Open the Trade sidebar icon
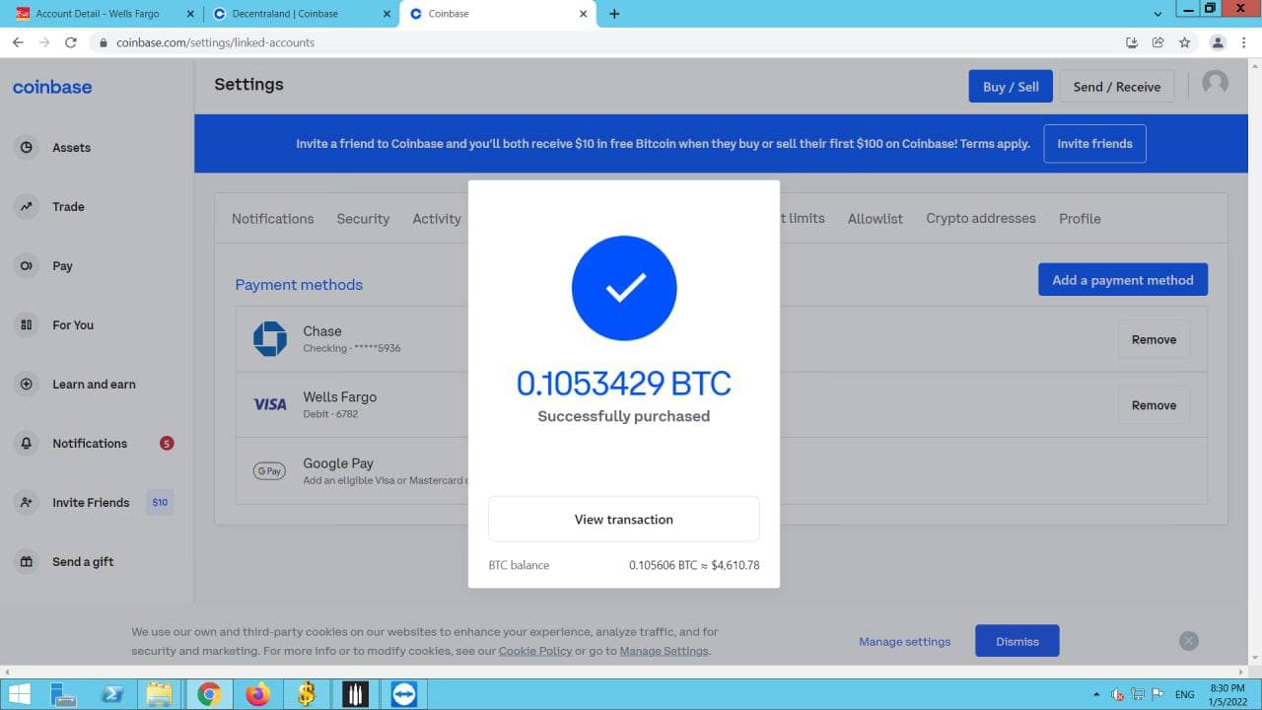The height and width of the screenshot is (710, 1262). coord(27,206)
